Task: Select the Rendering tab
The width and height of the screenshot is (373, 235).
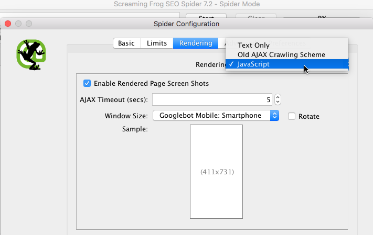Action: point(196,43)
